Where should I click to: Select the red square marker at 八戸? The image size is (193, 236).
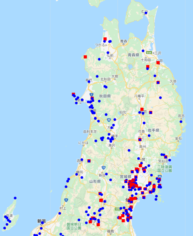[x=158, y=63]
